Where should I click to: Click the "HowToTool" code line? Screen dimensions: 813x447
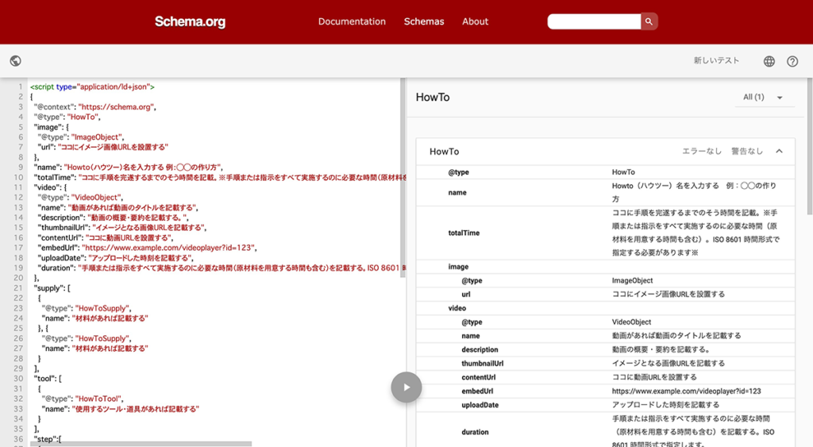[83, 399]
